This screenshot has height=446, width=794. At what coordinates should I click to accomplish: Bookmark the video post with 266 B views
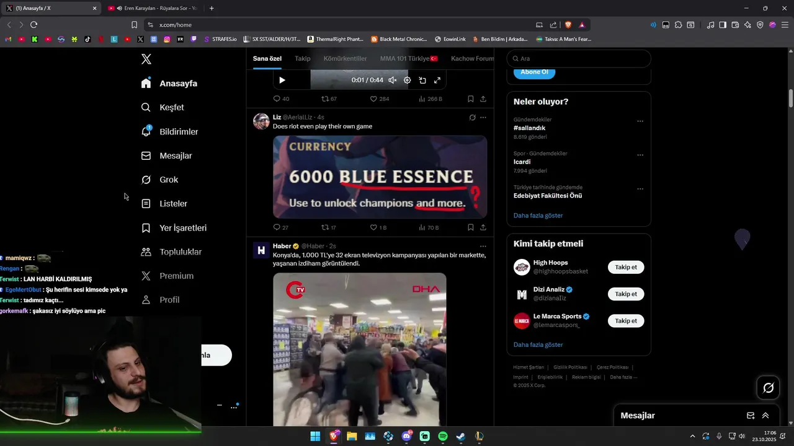click(471, 98)
